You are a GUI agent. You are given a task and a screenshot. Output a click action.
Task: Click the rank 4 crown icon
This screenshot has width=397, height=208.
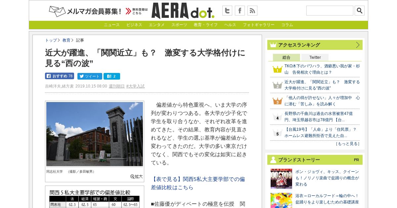coord(277,117)
